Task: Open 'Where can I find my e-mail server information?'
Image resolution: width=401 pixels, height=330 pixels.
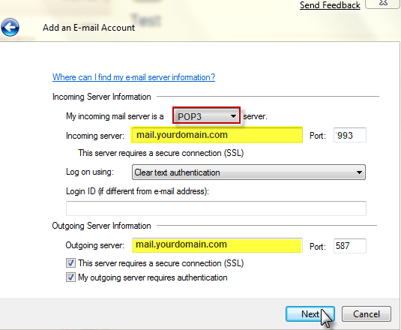Action: click(x=133, y=77)
